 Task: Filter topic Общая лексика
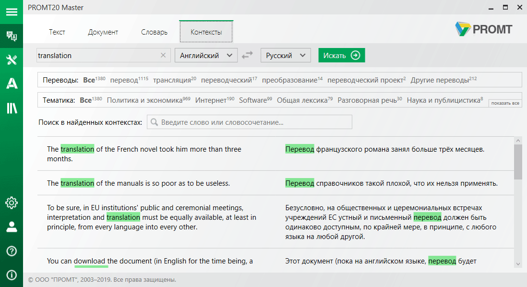(305, 100)
